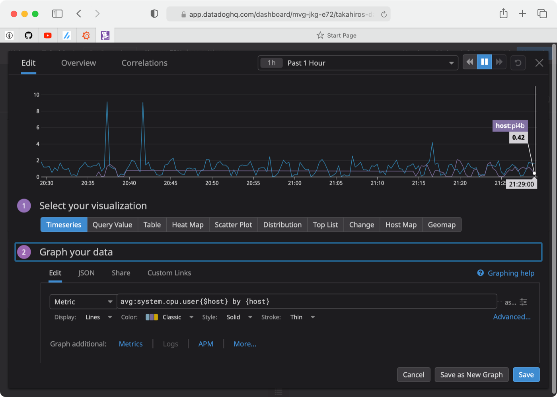Open the Past 1 Hour time dropdown

358,63
